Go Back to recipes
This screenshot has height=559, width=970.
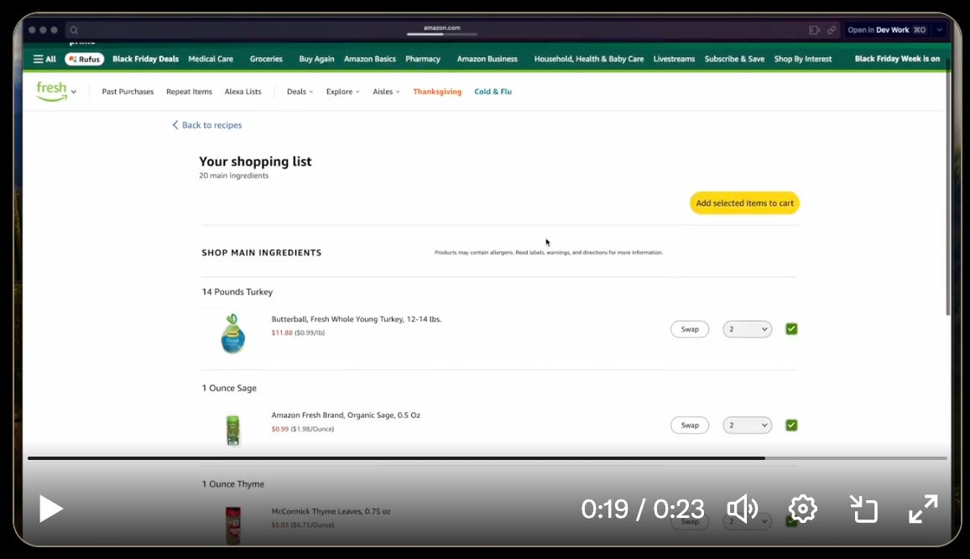206,125
